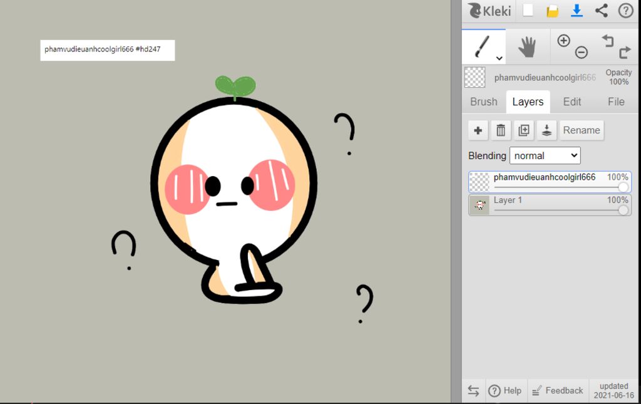Flip the panel side with swap arrows
Screen dimensions: 641x404
[x=473, y=391]
